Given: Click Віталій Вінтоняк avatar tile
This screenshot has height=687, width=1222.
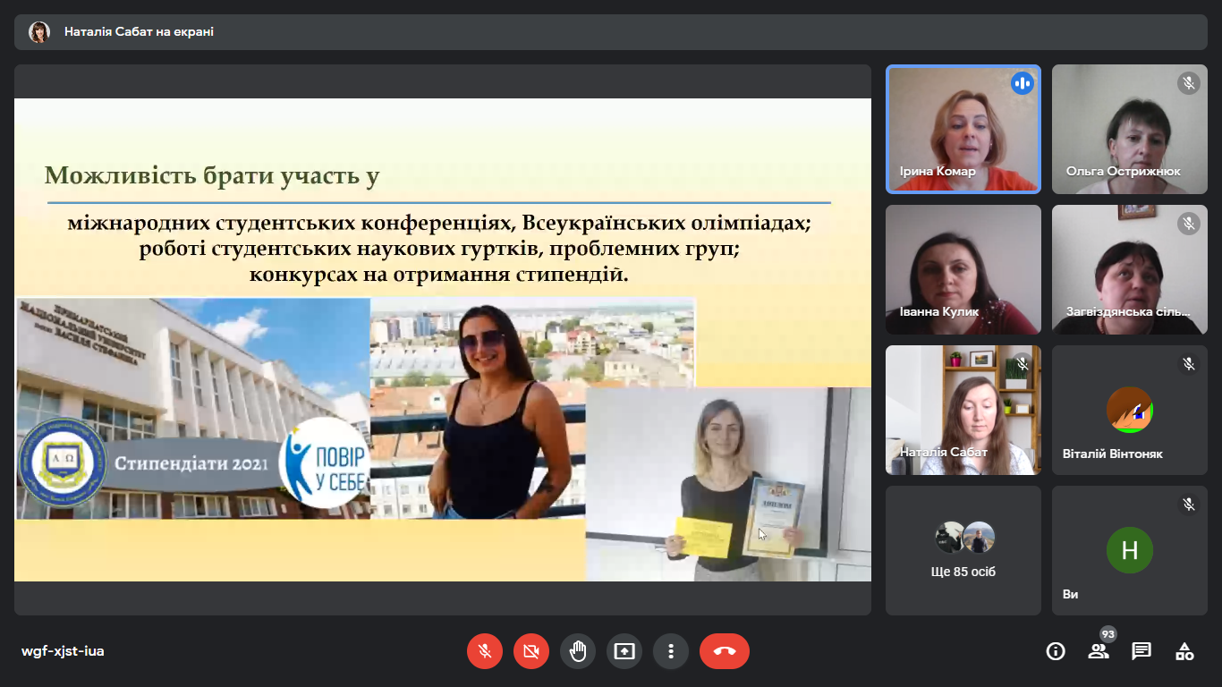Looking at the screenshot, I should 1129,410.
